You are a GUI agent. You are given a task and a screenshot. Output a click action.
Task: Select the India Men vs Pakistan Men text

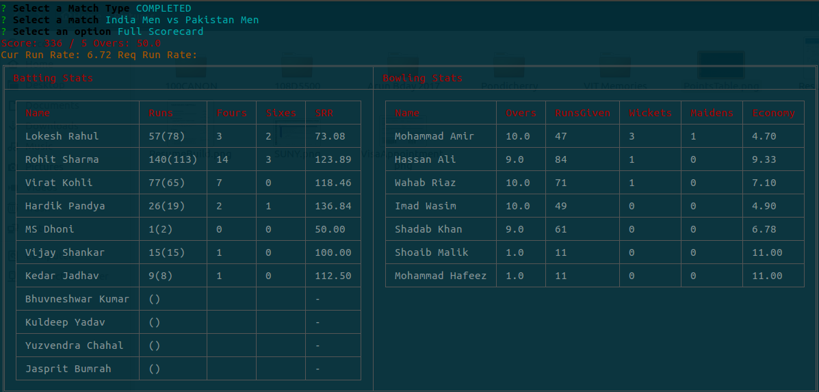click(x=182, y=20)
